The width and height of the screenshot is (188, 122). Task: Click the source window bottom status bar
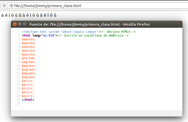[96, 114]
